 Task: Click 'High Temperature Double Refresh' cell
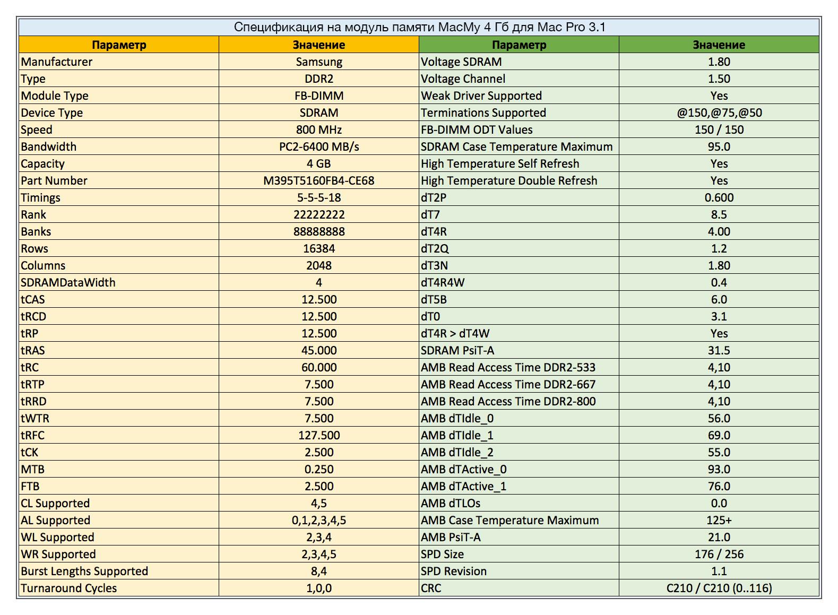click(519, 180)
